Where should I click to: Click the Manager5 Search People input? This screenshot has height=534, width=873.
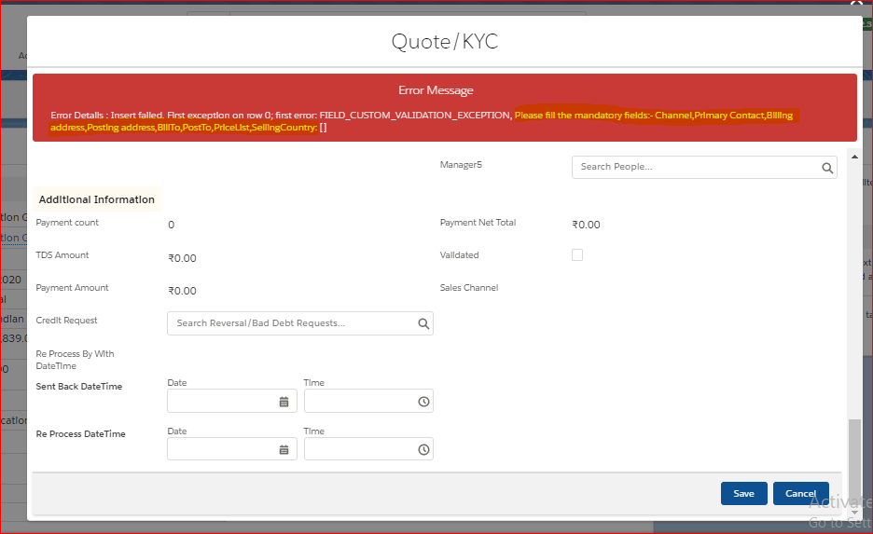pos(704,167)
